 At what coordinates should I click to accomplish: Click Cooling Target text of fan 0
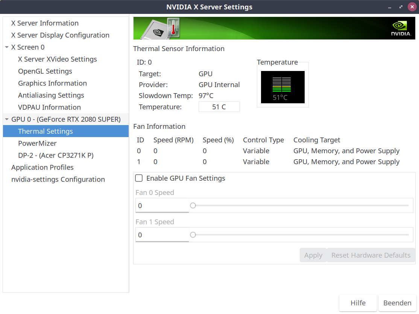click(346, 151)
